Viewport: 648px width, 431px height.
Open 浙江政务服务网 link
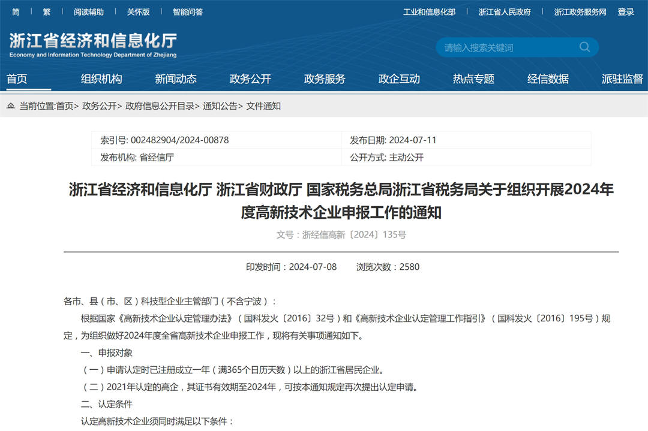(x=580, y=12)
